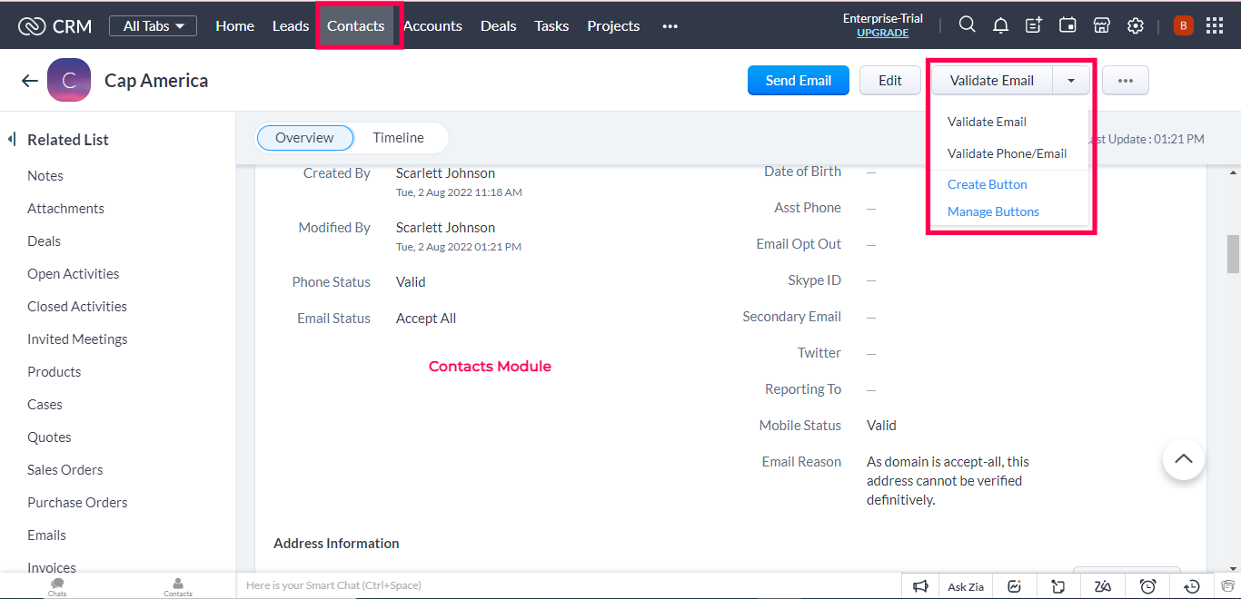This screenshot has height=599, width=1241.
Task: Click the user profile avatar B
Action: pos(1183,25)
